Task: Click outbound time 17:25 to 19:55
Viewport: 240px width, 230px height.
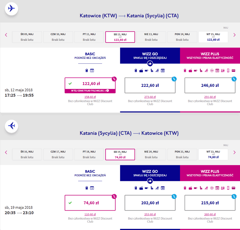Action: (x=19, y=95)
